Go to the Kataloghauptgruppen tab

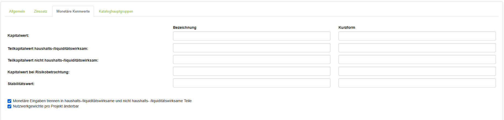tap(116, 11)
